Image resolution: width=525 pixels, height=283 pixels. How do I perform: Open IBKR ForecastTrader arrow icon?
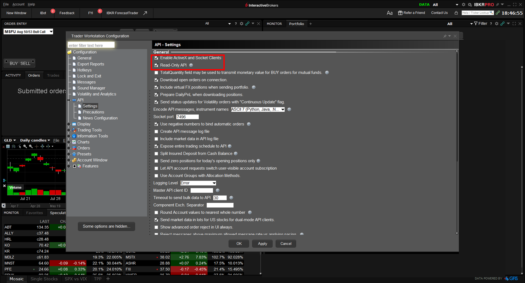point(145,13)
